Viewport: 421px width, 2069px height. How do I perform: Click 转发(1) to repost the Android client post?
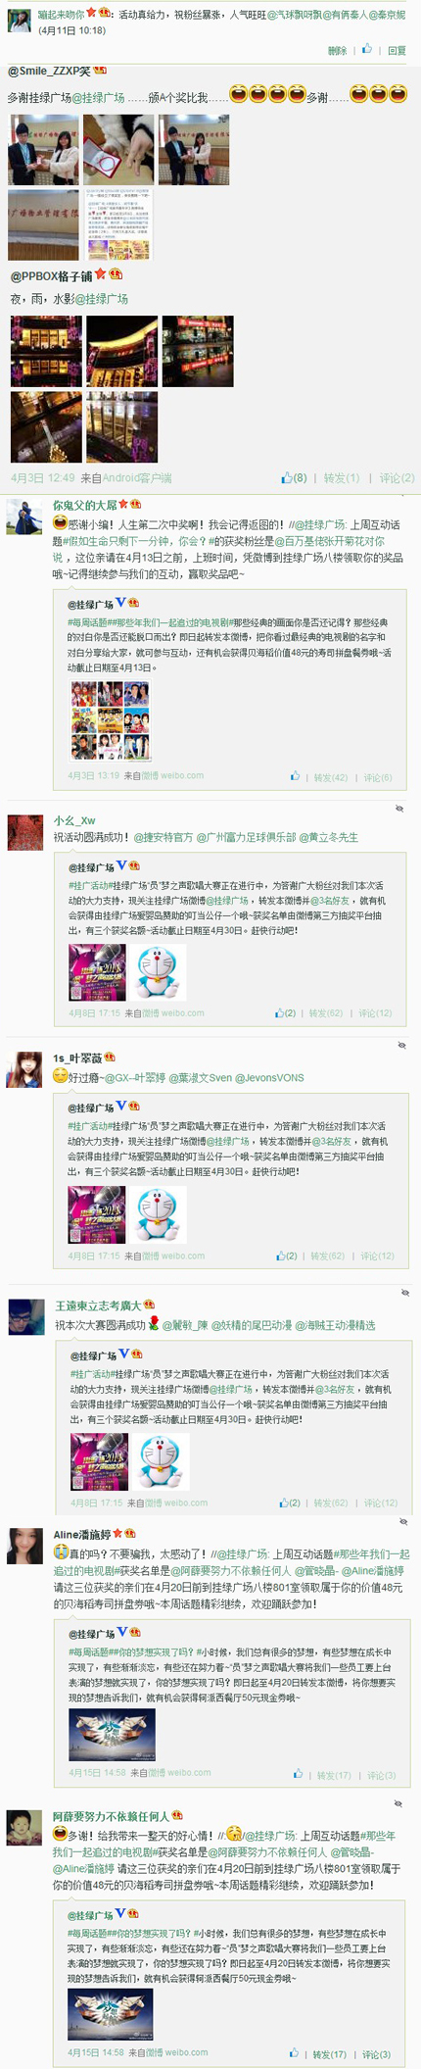pyautogui.click(x=342, y=478)
